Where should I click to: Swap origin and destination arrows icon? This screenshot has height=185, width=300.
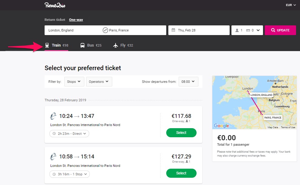tap(105, 30)
